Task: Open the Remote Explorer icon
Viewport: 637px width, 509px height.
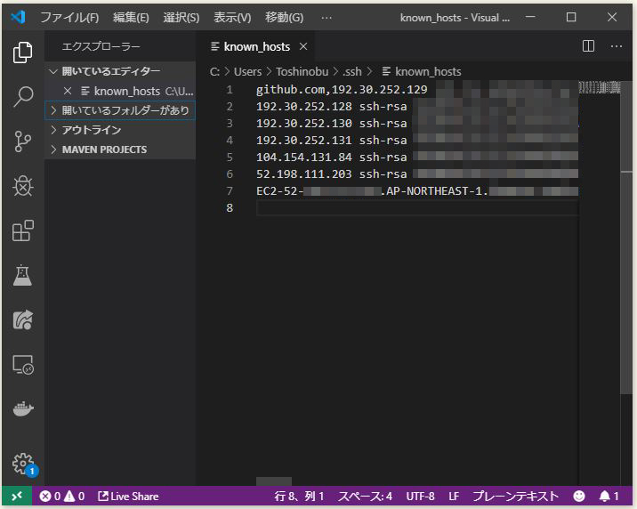Action: (23, 364)
